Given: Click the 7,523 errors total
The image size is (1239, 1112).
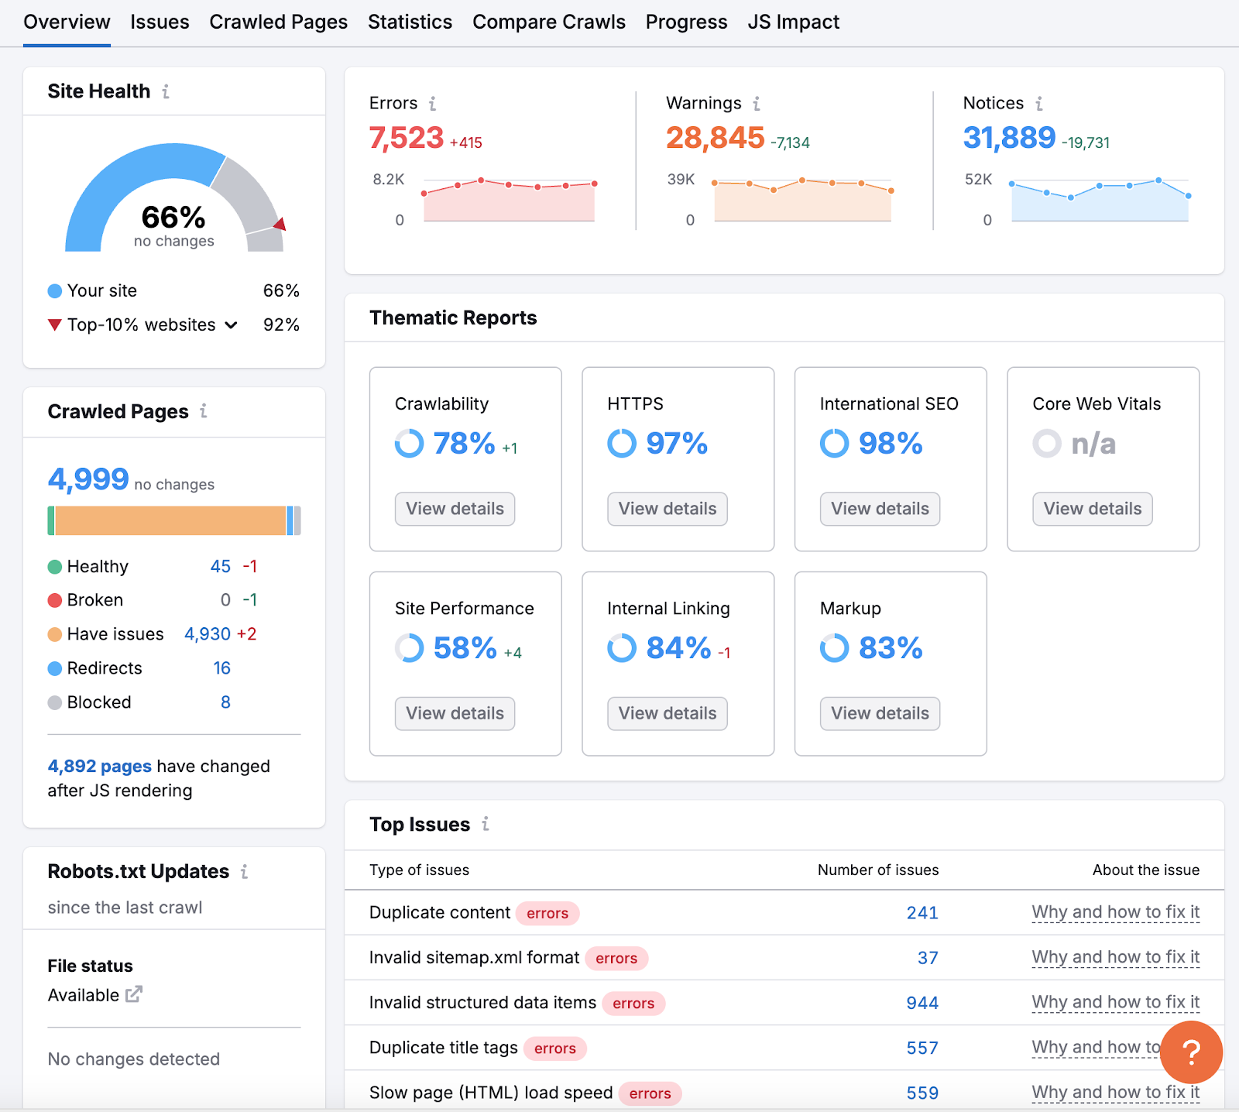Looking at the screenshot, I should tap(407, 138).
